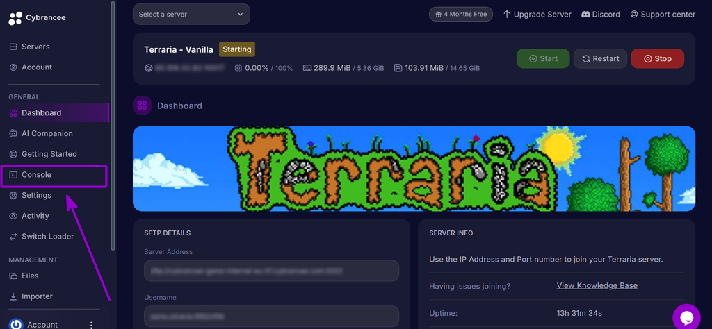Click the Switch Loader arrows icon
This screenshot has height=329, width=712.
coord(13,237)
